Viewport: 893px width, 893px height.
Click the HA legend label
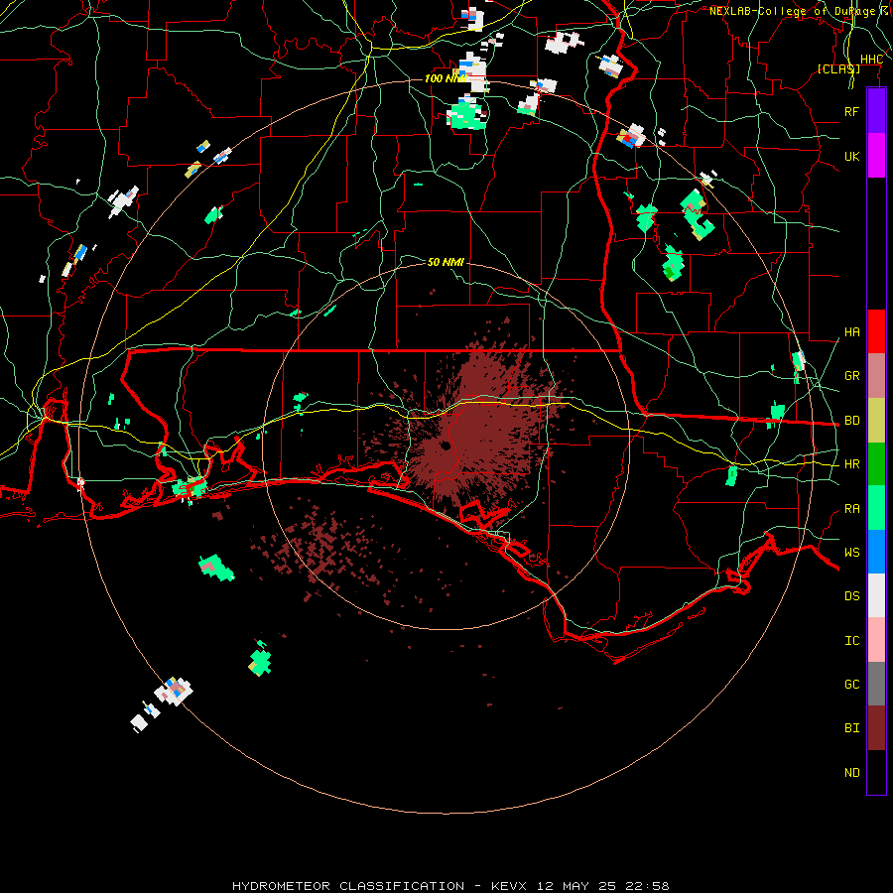click(851, 332)
